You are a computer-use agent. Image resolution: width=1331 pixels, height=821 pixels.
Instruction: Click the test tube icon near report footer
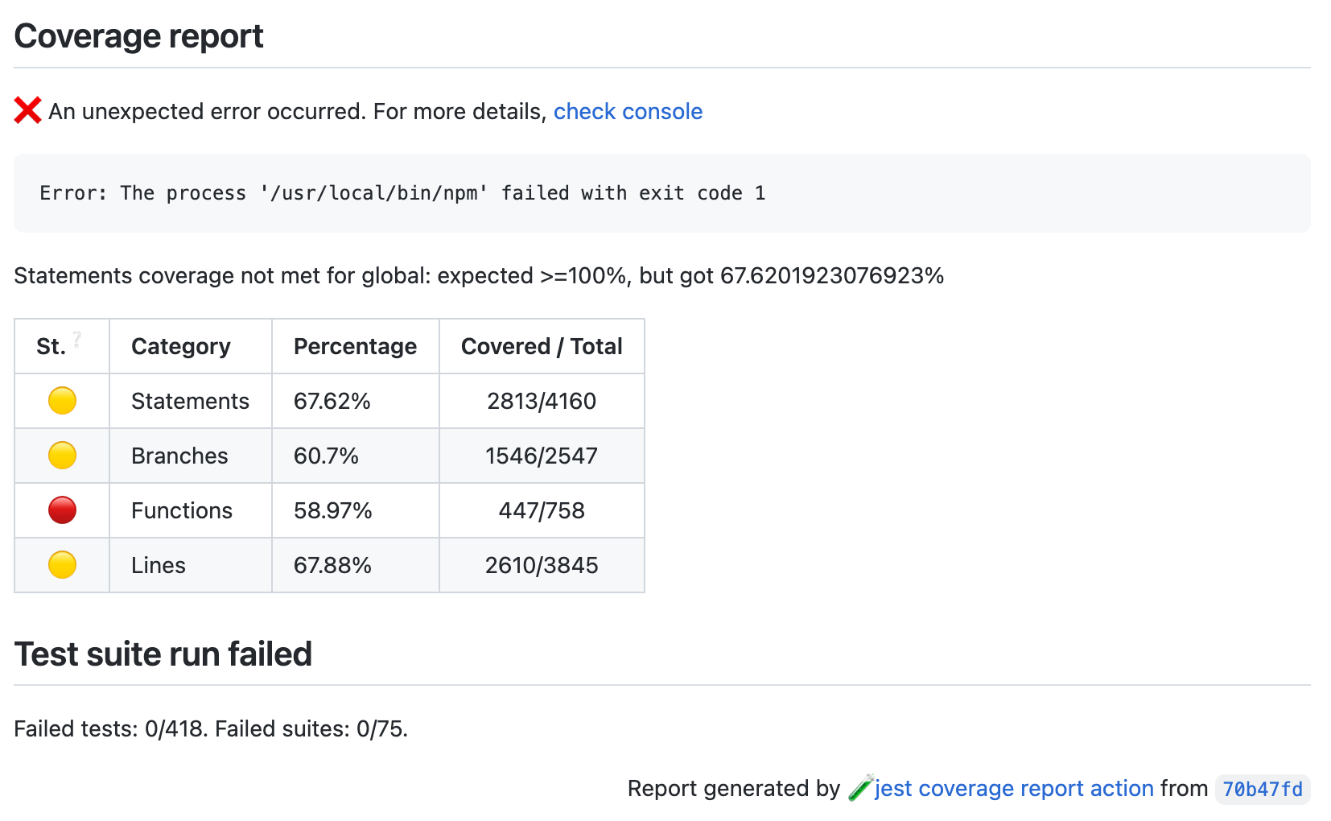861,789
